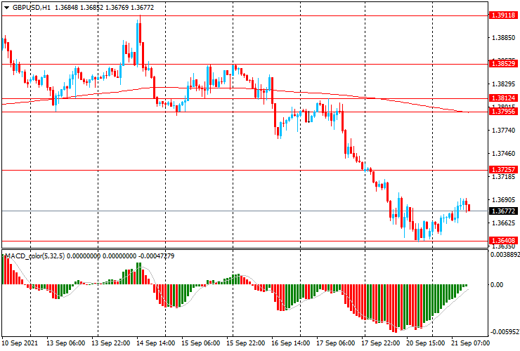The height and width of the screenshot is (351, 520).
Task: Click the 15 Sep 06:00 time label
Action: click(x=201, y=343)
